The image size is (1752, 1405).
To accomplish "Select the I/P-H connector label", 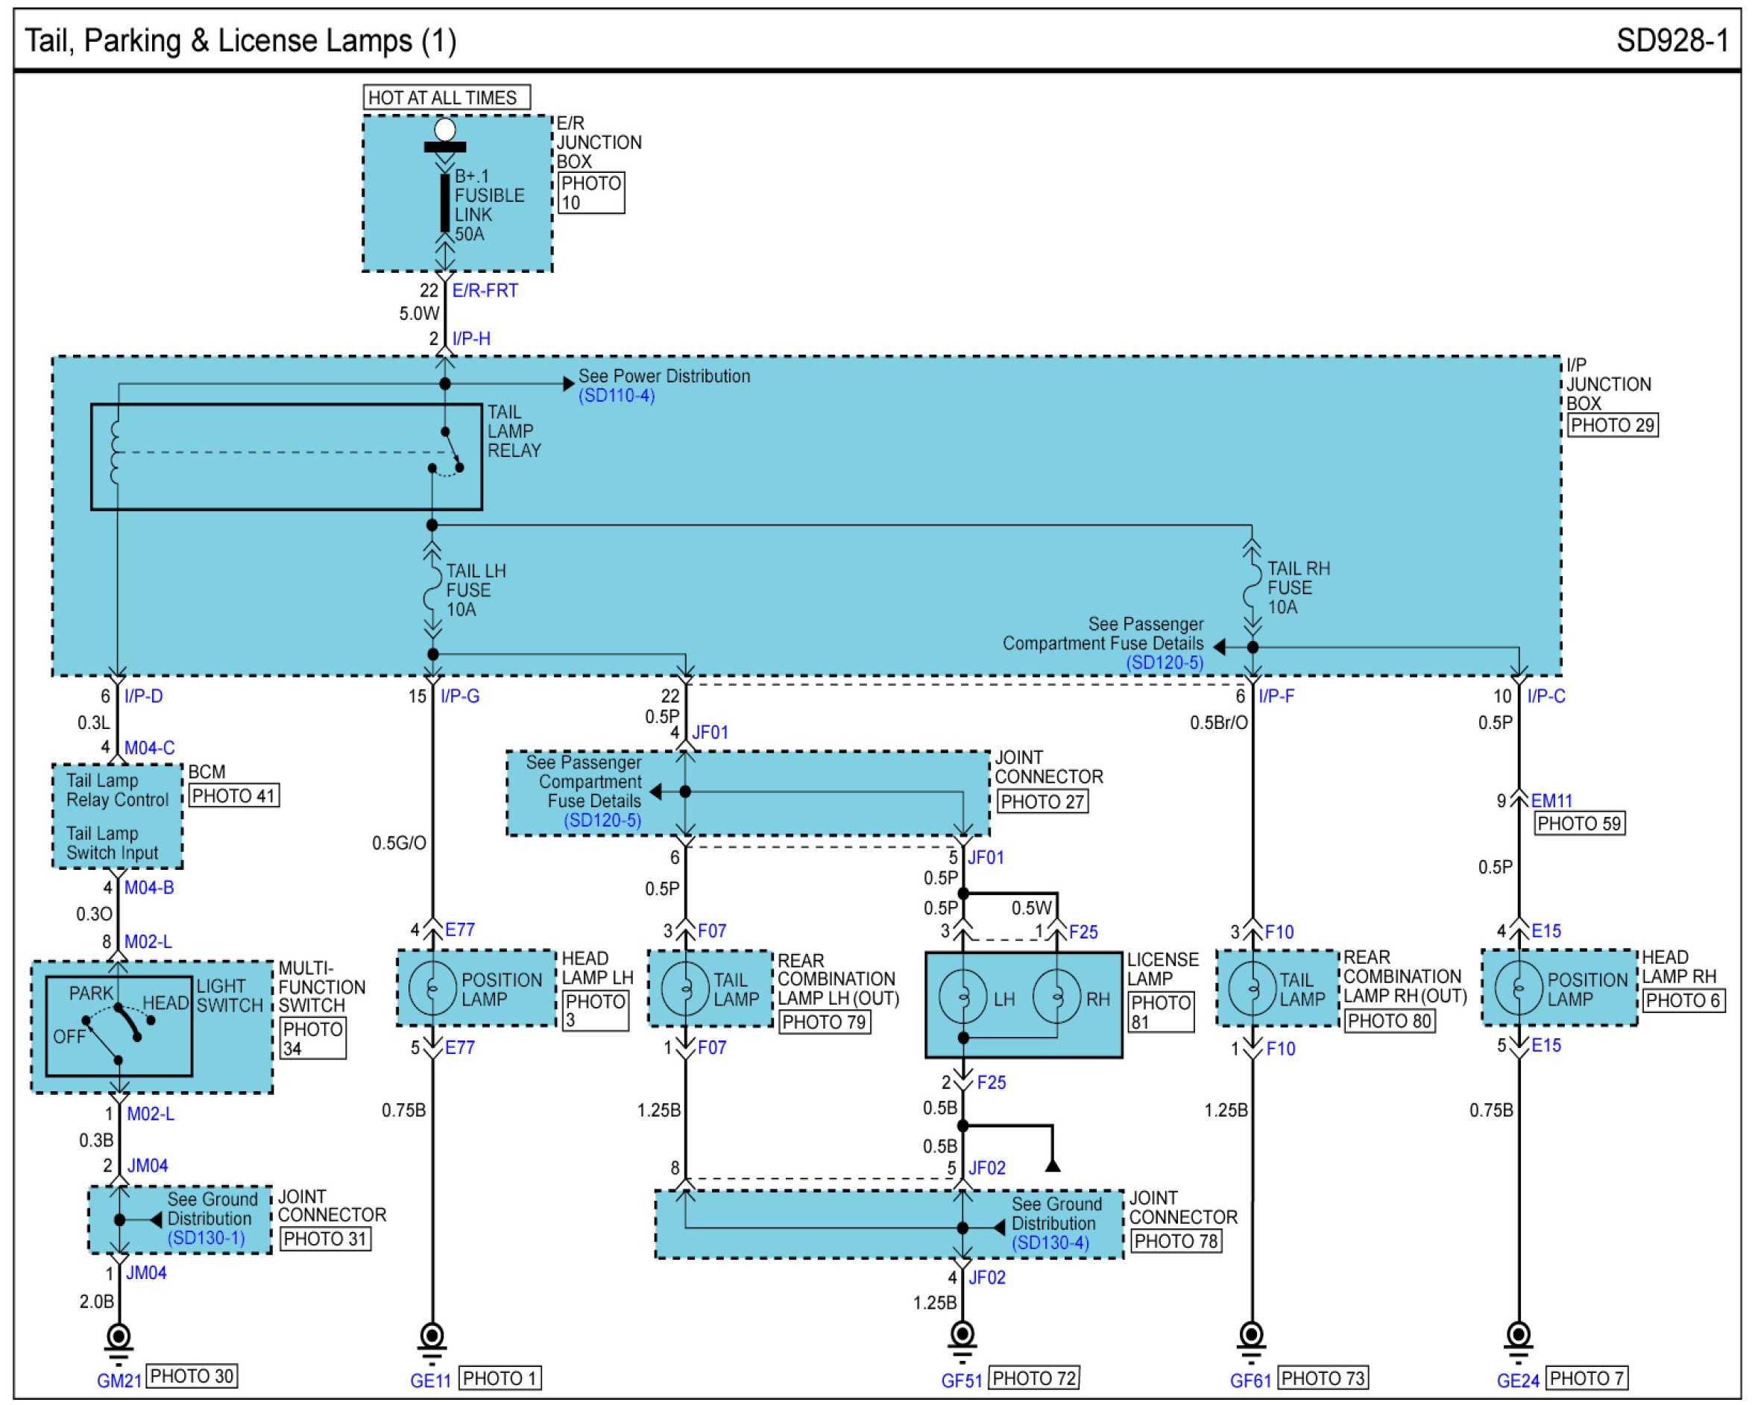I will click(471, 339).
